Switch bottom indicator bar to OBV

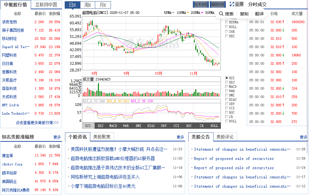[x=164, y=126]
